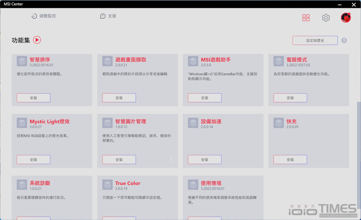Viewport: 361px width, 220px height.
Task: Click version text 2.0.0.14
Action: coord(207,127)
